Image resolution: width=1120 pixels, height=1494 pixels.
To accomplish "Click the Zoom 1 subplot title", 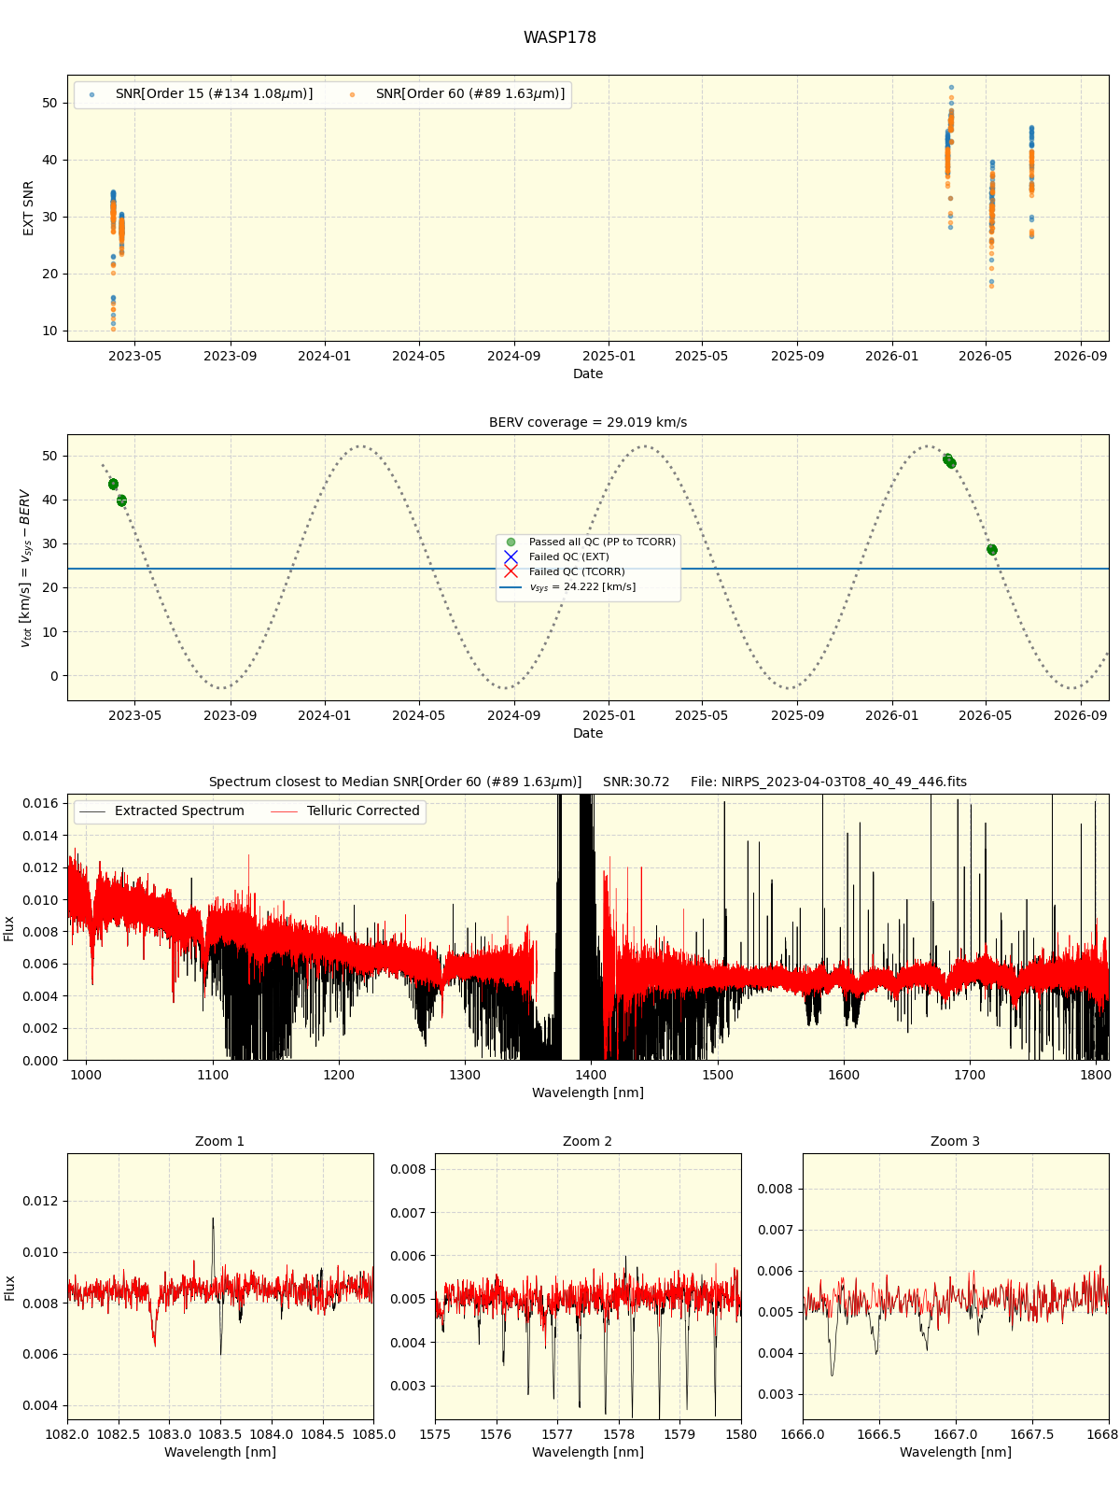I will coord(220,1141).
